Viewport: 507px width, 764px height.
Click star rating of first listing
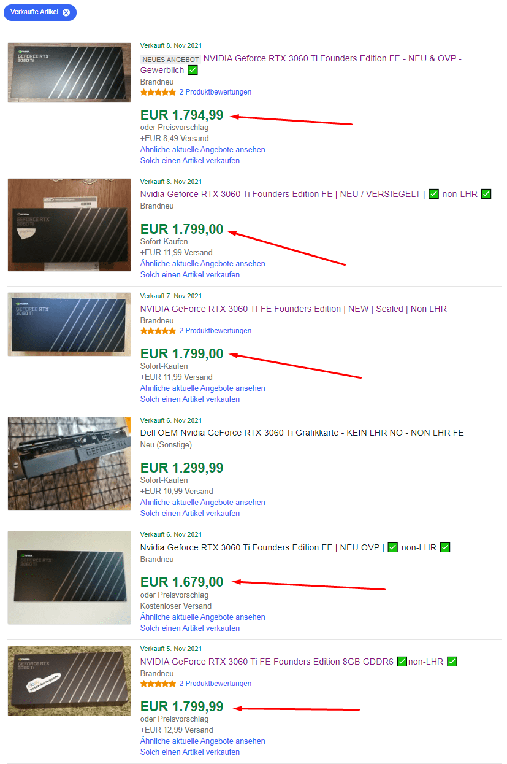[x=158, y=92]
